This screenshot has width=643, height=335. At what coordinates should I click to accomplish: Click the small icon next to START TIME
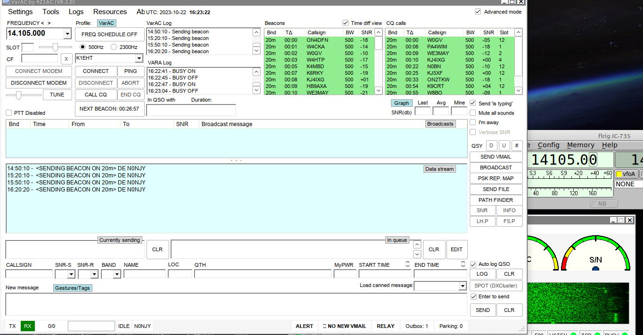point(408,264)
